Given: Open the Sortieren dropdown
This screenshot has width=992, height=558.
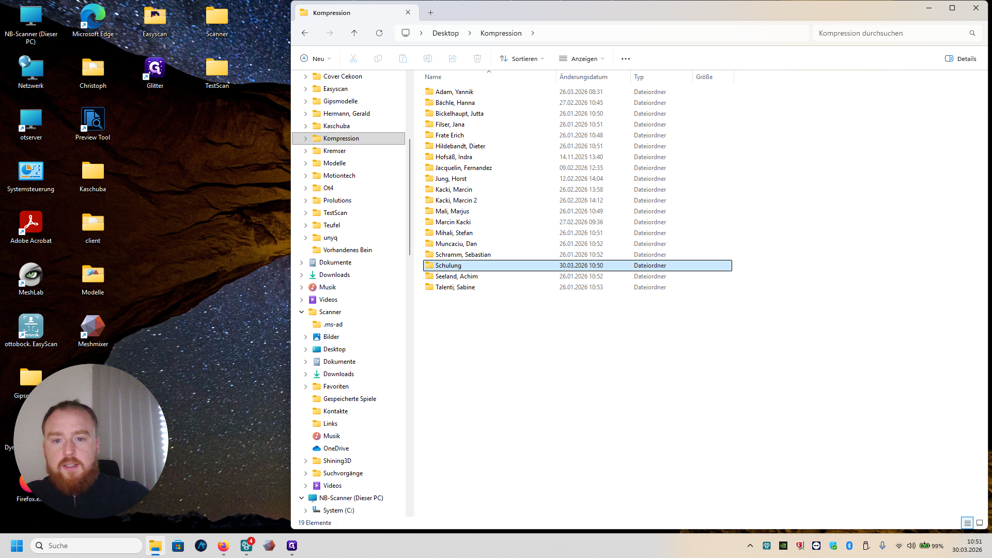Looking at the screenshot, I should click(522, 59).
